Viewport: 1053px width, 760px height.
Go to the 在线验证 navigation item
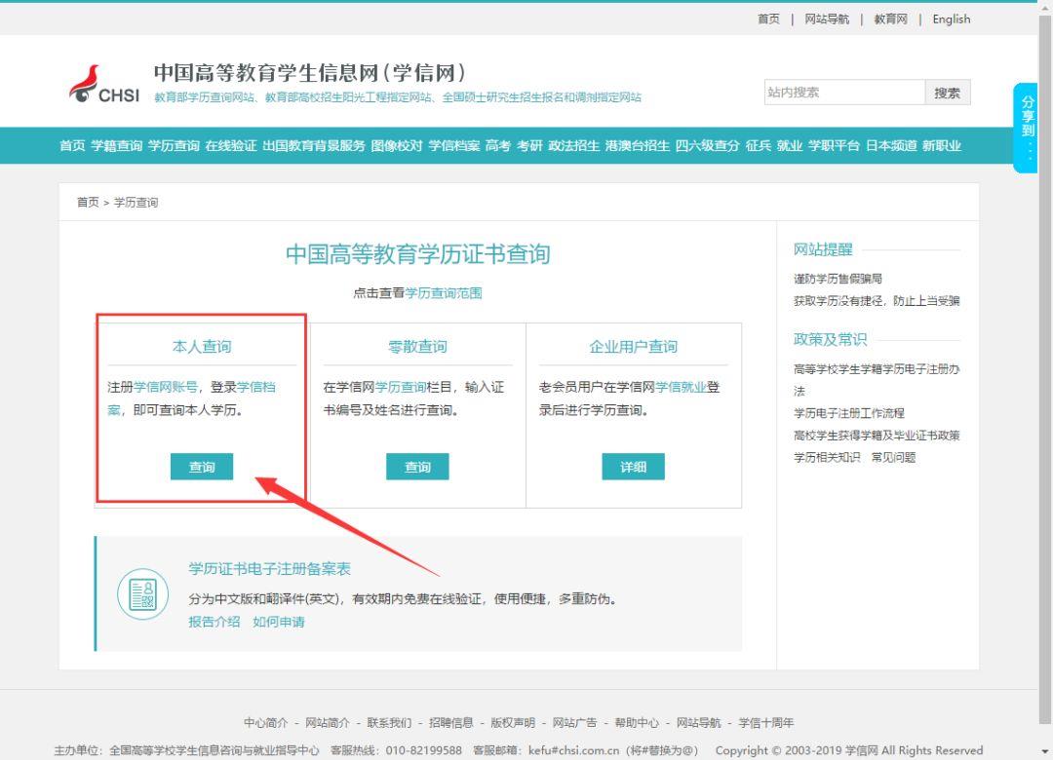coord(231,146)
